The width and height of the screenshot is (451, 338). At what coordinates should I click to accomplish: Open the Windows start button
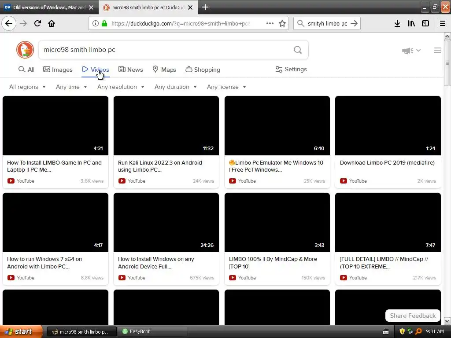(x=21, y=331)
